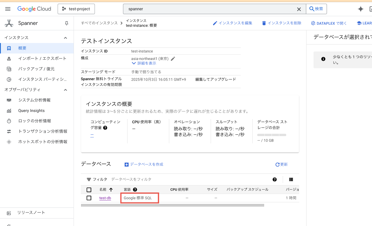This screenshot has height=226, width=372.
Task: Click the Google 標準 SQL cell
Action: (138, 198)
